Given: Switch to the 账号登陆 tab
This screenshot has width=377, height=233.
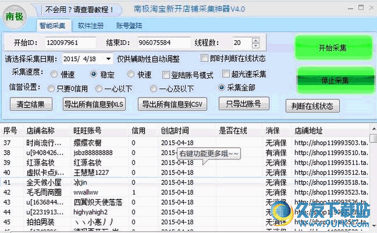Looking at the screenshot, I should (x=129, y=26).
